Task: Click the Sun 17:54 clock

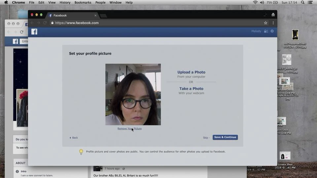Action: [289, 2]
